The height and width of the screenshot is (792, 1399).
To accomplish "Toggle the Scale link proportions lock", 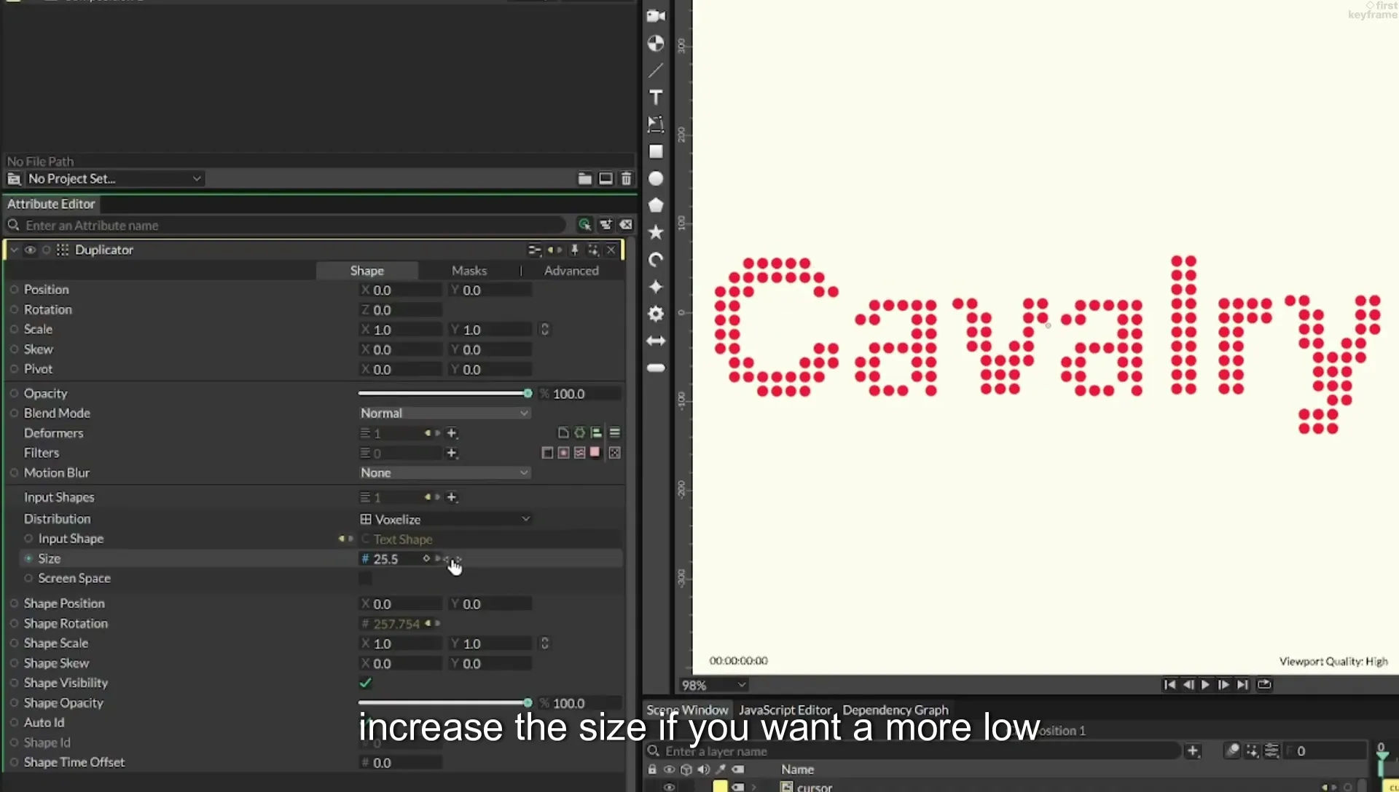I will 544,329.
